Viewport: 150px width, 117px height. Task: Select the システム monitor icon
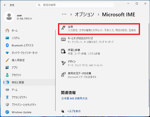(x=7, y=38)
